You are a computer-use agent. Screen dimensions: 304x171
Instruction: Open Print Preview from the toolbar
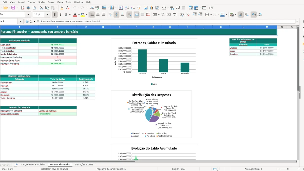click(34, 8)
